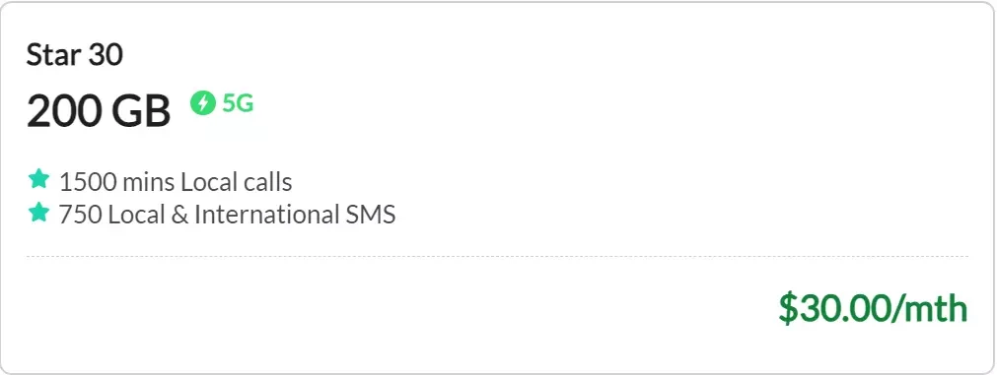Click the 1500 mins Local calls feature

(176, 182)
